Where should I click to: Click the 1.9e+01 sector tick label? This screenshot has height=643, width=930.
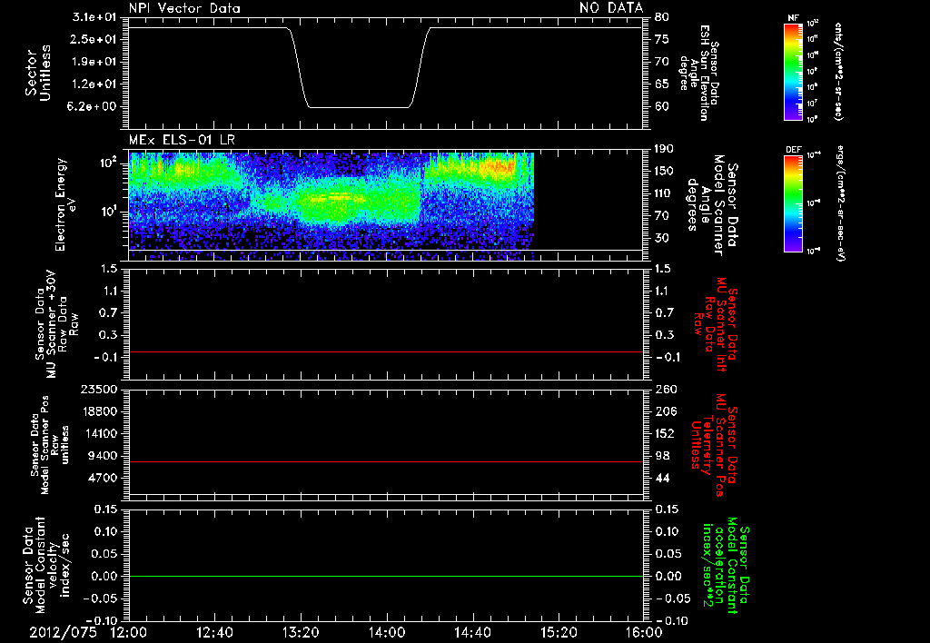click(x=94, y=62)
